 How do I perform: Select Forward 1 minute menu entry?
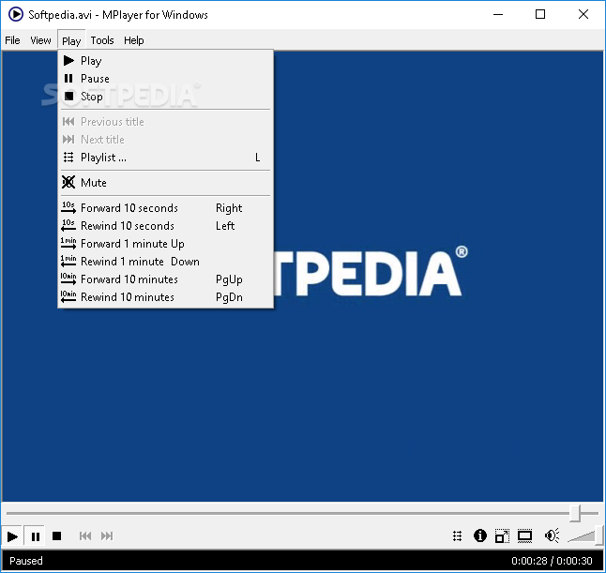(165, 244)
